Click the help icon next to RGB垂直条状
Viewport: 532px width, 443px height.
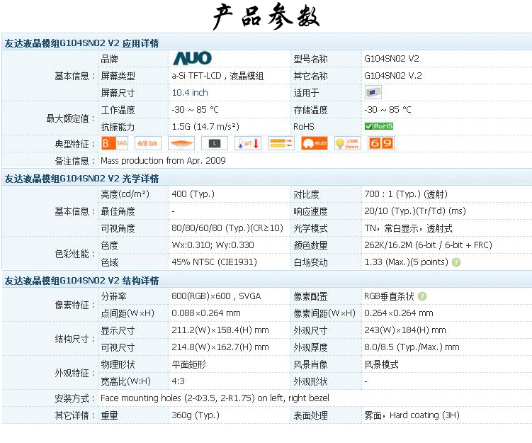pyautogui.click(x=421, y=296)
